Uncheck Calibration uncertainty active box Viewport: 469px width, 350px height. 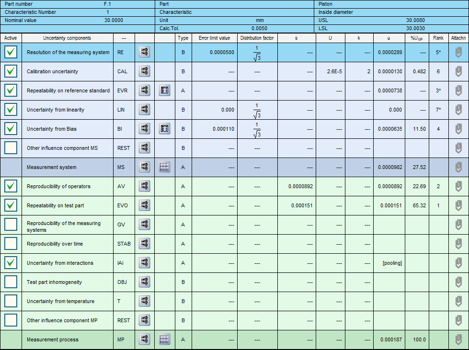pos(11,71)
